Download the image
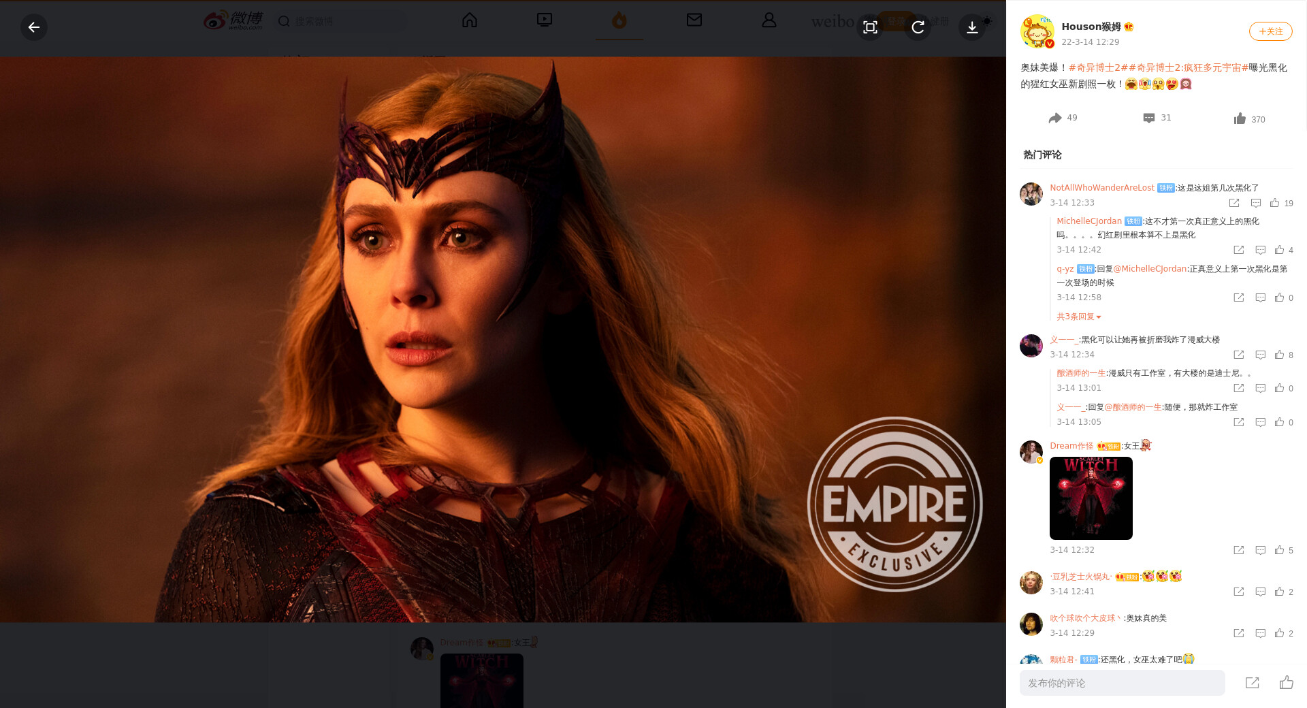 (972, 27)
